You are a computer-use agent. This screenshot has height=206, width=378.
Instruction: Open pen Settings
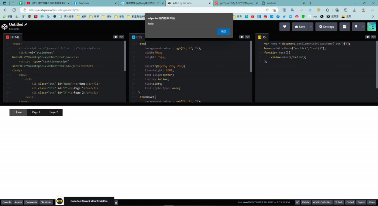point(326,27)
